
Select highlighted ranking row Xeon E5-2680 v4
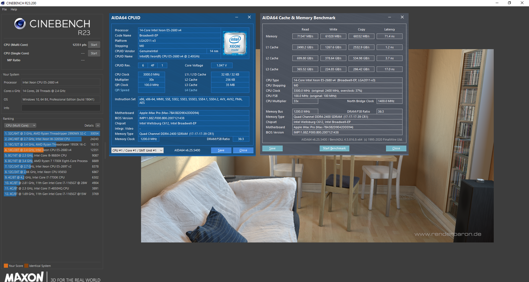tap(52, 150)
